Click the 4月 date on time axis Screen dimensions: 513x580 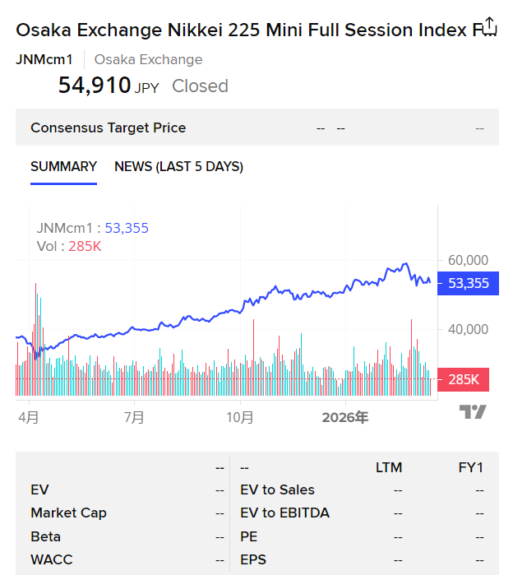(29, 418)
